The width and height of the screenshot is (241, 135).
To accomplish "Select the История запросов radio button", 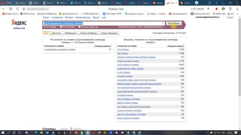I will coord(79,27).
